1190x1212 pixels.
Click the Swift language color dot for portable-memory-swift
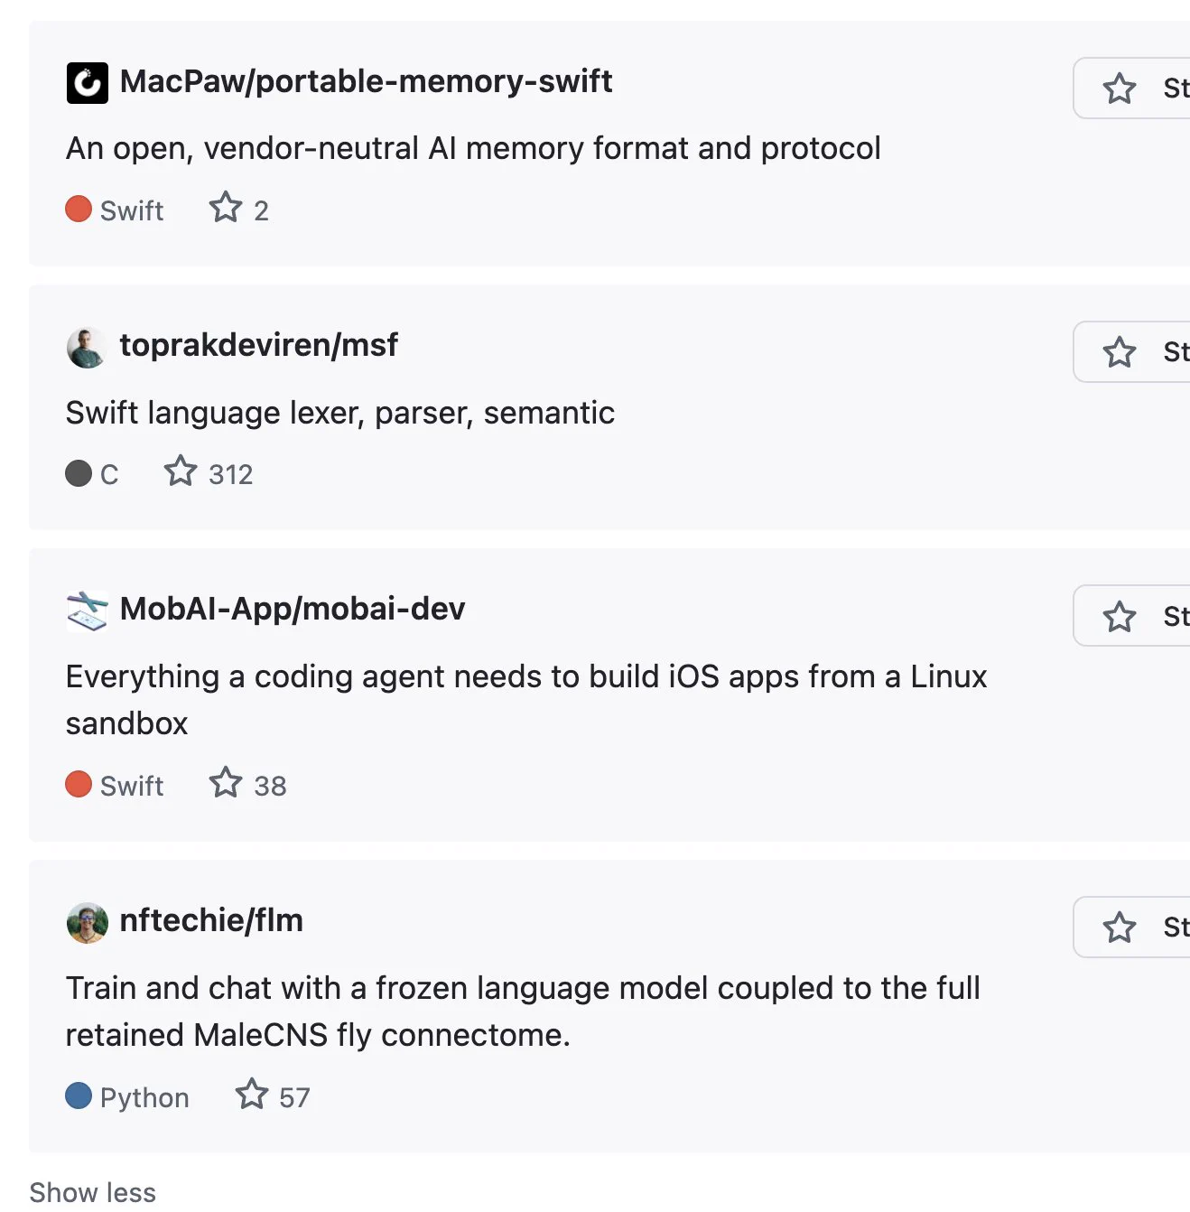click(79, 209)
